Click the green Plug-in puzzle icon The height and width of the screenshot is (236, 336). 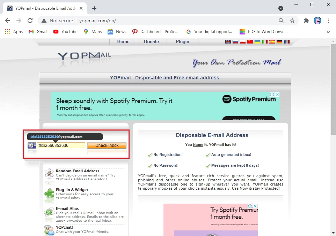click(49, 193)
